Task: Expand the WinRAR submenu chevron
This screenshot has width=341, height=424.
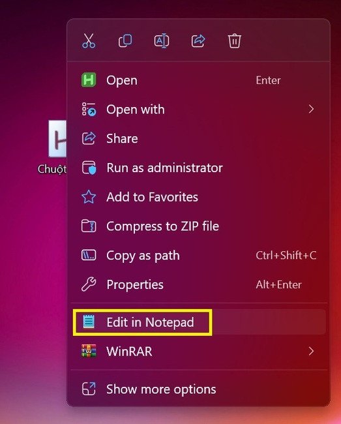Action: coord(311,351)
